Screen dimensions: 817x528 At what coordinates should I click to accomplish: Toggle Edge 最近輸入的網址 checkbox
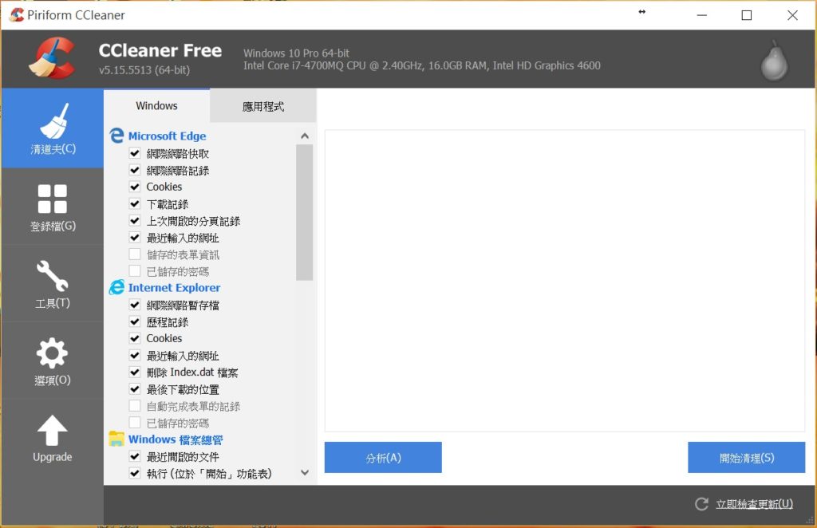click(134, 238)
